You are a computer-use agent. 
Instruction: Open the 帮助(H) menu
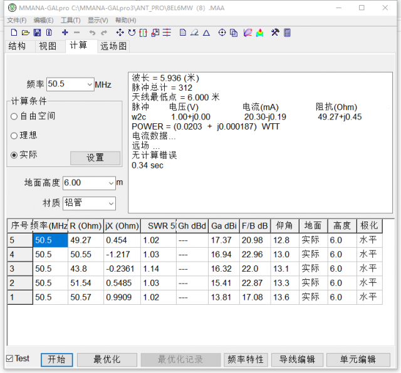coord(125,20)
